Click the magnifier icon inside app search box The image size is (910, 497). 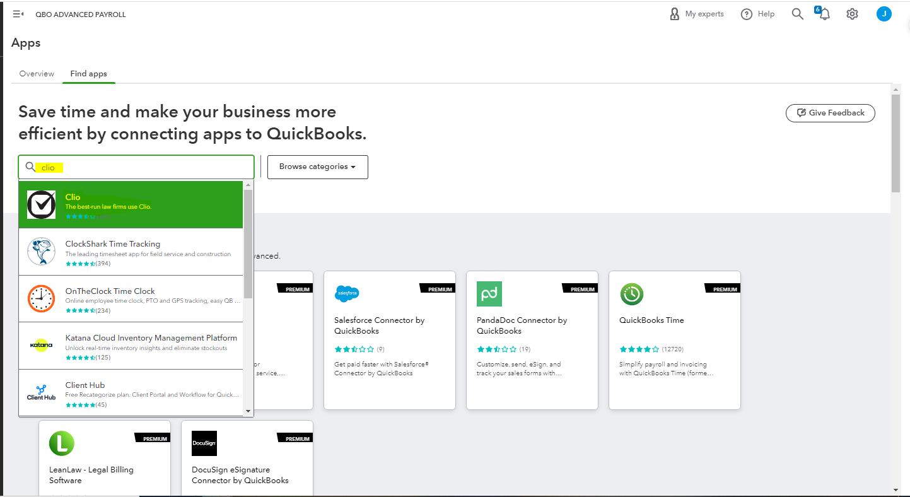(x=30, y=167)
